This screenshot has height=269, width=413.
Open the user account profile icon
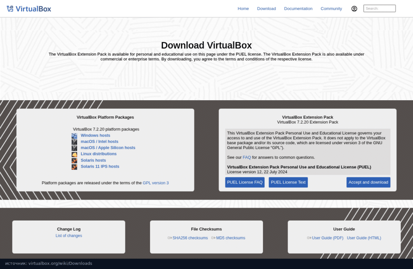pos(354,9)
